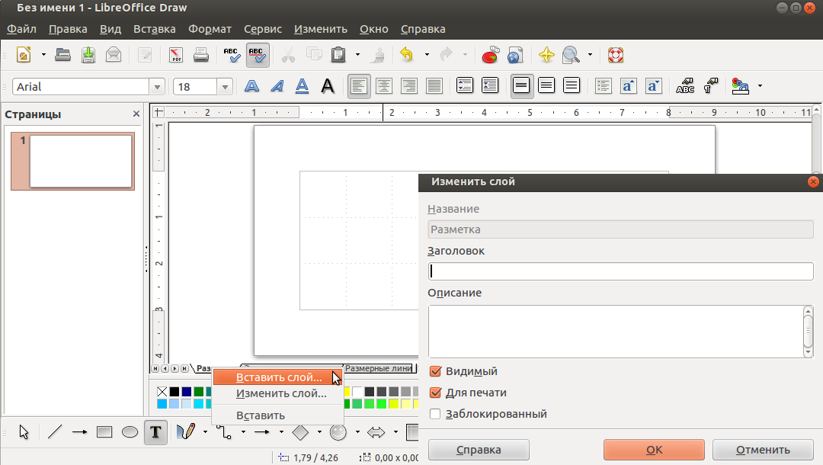
Task: Expand the font size 18 dropdown
Action: point(225,87)
